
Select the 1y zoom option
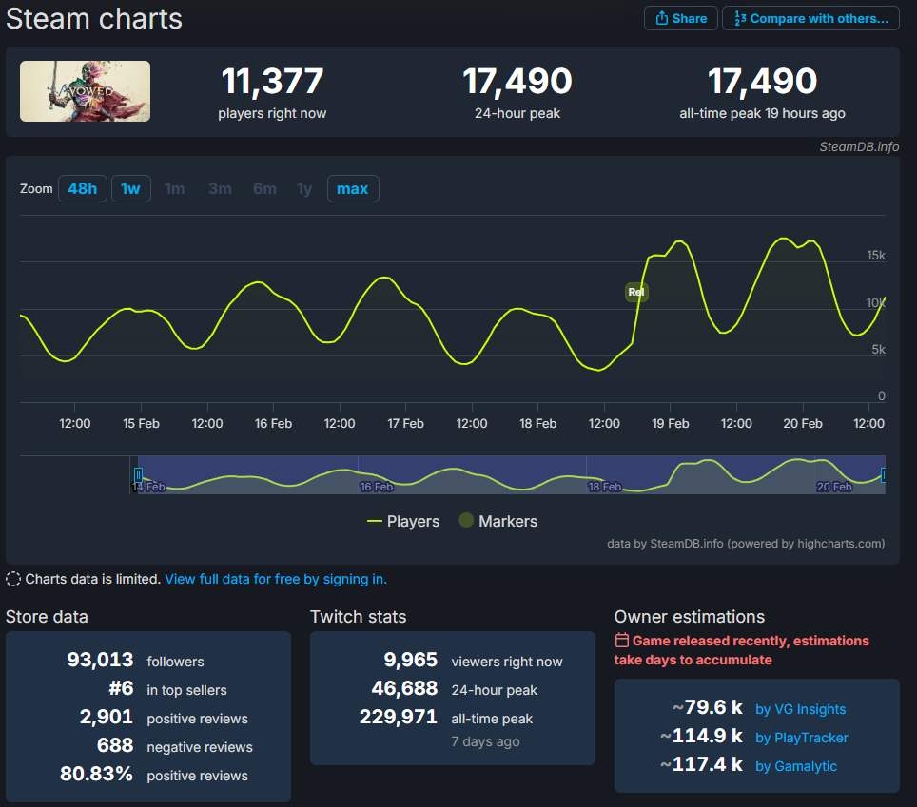[x=304, y=189]
